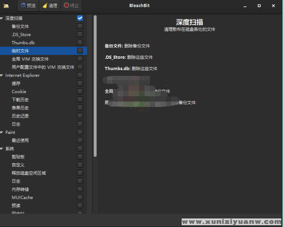Viewport: 283px width, 227px height.
Task: Collapse the 系统 group arrow
Action: [x=2, y=149]
